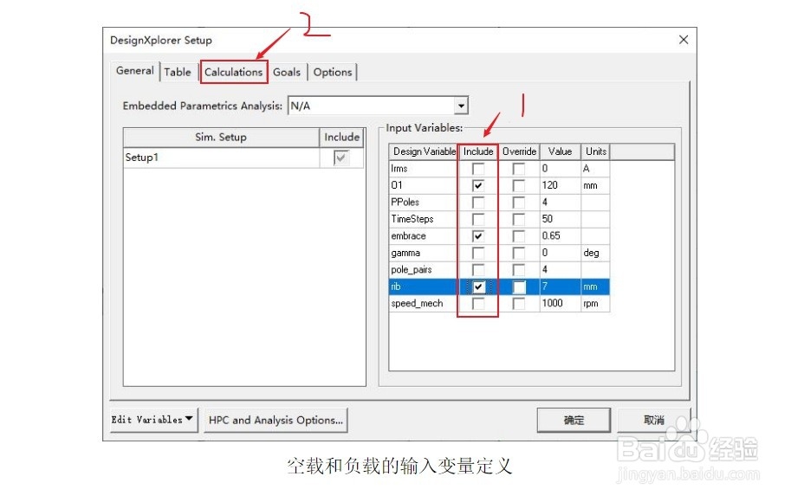Uncheck Include checkbox for embrace

478,236
